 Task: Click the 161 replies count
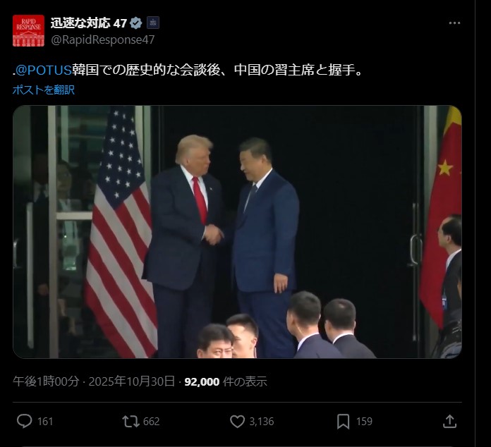point(45,422)
